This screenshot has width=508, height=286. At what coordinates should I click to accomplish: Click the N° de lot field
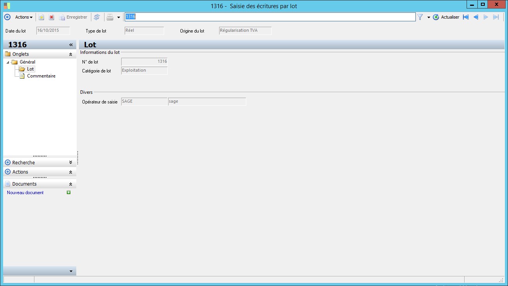point(144,62)
